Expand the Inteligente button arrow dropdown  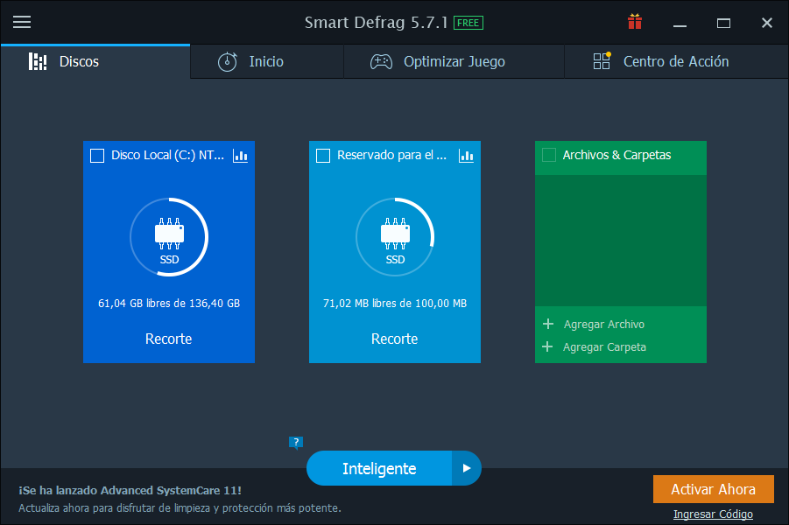coord(467,468)
